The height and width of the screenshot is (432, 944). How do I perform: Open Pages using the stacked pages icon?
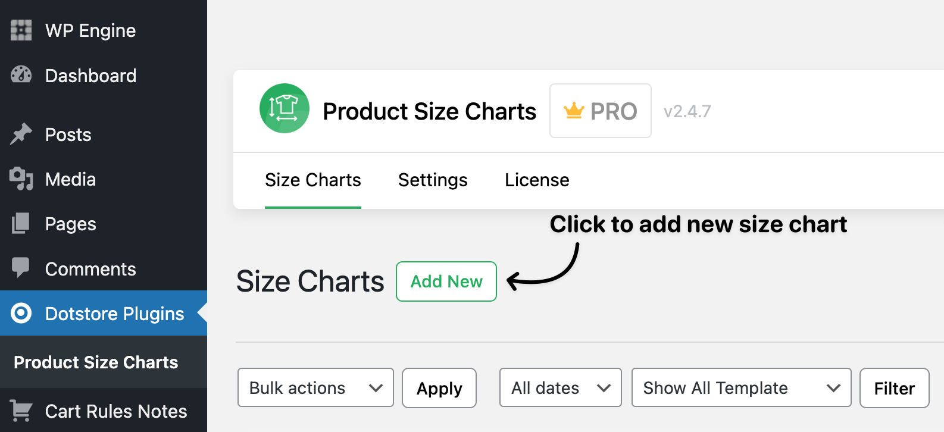click(x=21, y=224)
